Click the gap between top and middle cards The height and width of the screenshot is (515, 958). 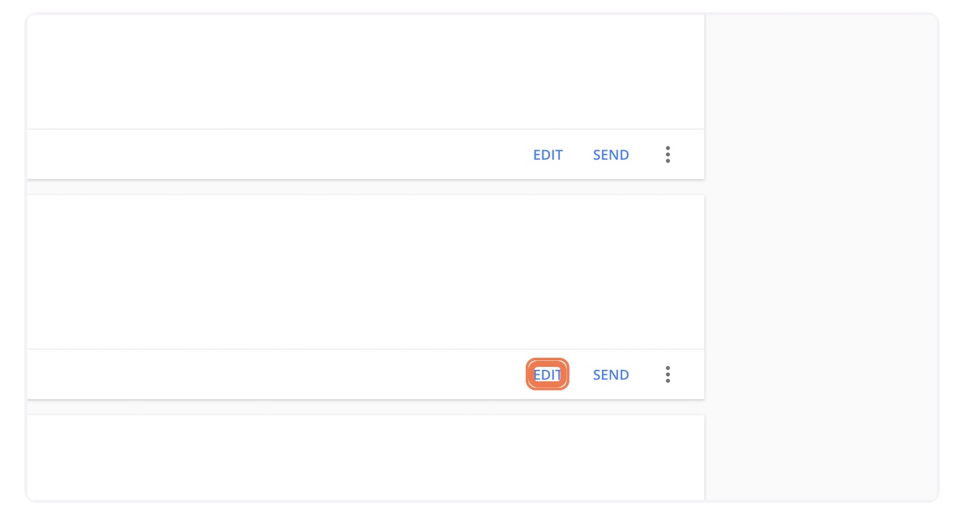(x=365, y=188)
